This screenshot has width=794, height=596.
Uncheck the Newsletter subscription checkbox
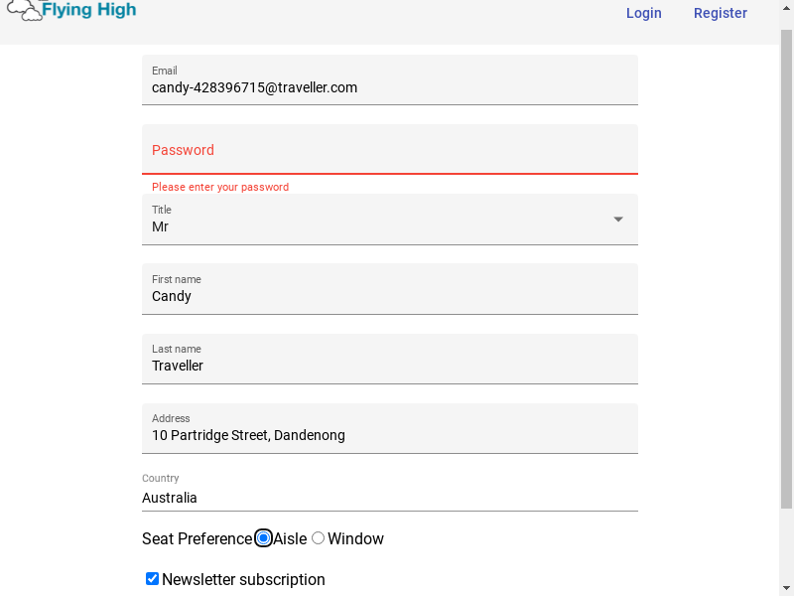[x=152, y=579]
